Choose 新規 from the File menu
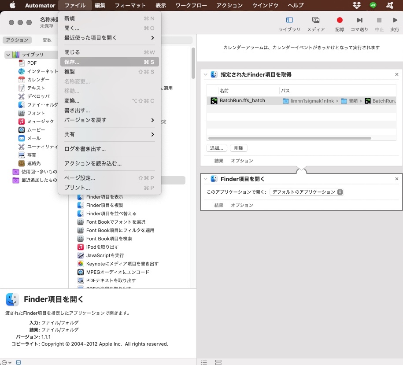Screen dimensions: 403x365 point(110,18)
